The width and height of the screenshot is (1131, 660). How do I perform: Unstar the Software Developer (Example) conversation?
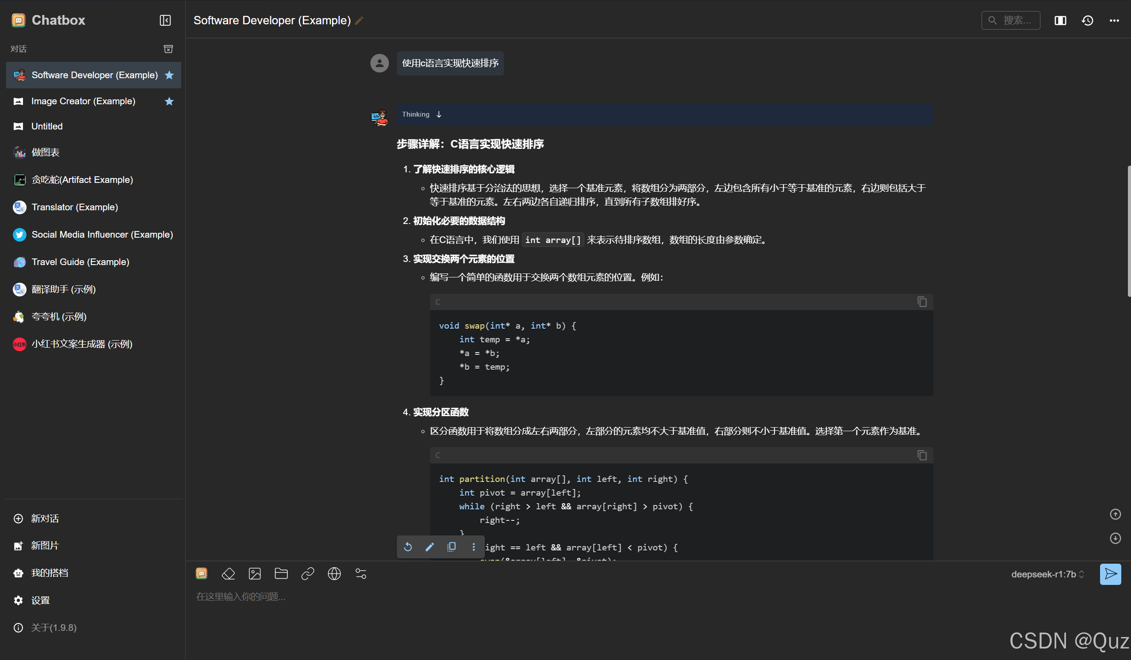click(169, 75)
